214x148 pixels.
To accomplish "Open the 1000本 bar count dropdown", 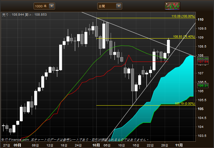I will 44,6.
